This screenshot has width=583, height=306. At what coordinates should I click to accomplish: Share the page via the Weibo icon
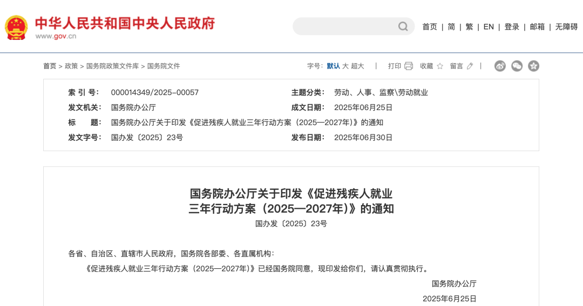click(x=500, y=66)
